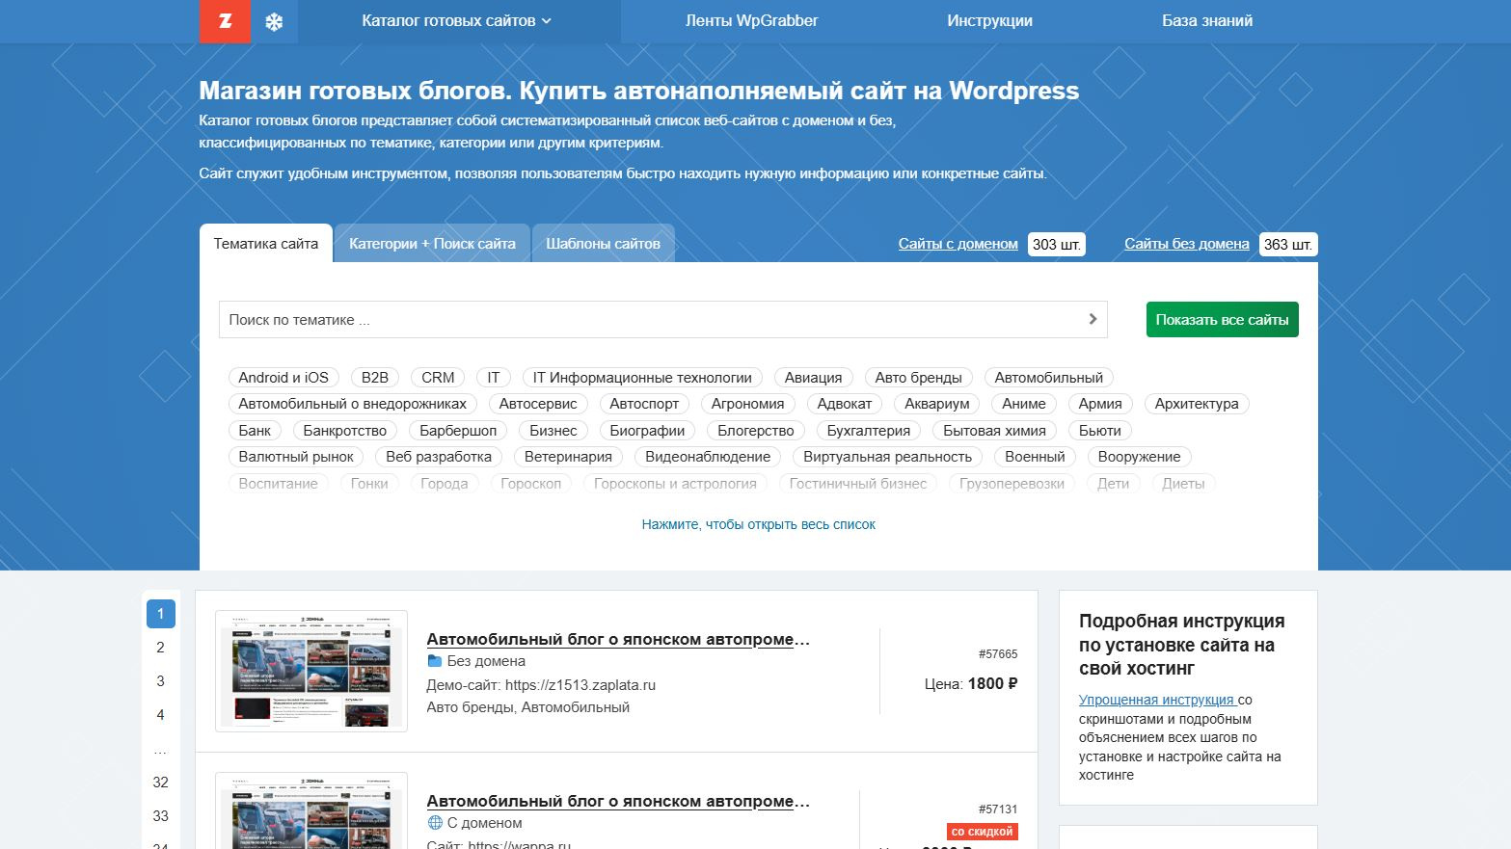This screenshot has width=1511, height=849.
Task: Expand the full topic list link
Action: [759, 524]
